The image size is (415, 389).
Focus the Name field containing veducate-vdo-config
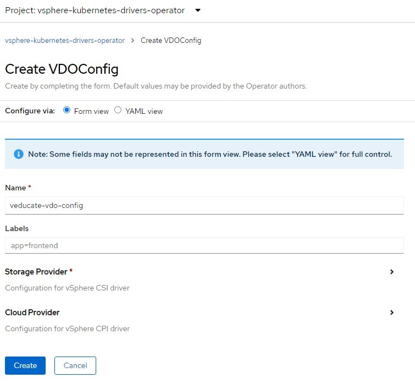[x=204, y=205]
